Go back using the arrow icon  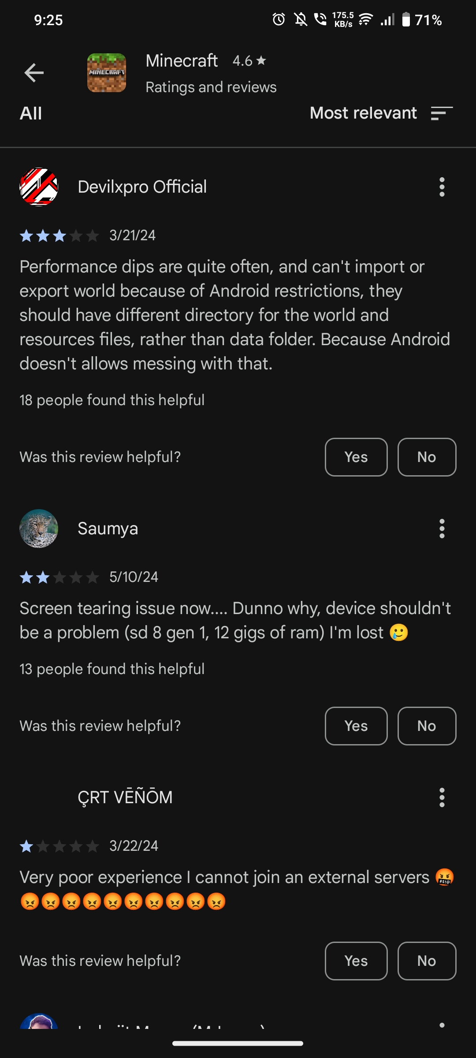point(34,73)
